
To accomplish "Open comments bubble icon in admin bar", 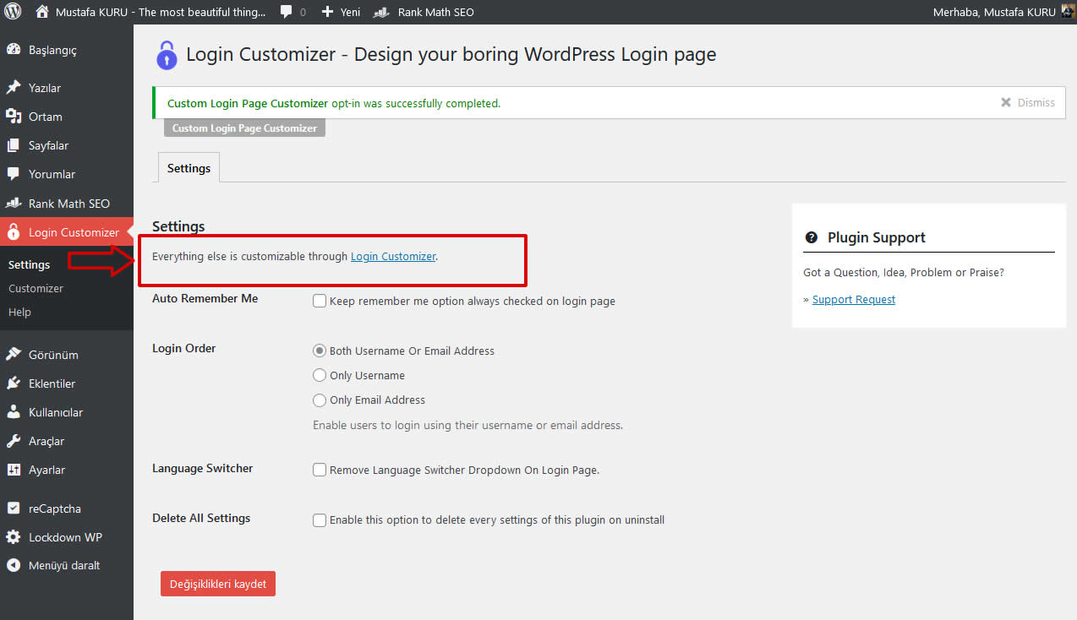I will pyautogui.click(x=287, y=12).
